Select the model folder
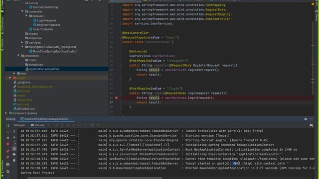This screenshot has width=319, height=179. tap(33, 34)
